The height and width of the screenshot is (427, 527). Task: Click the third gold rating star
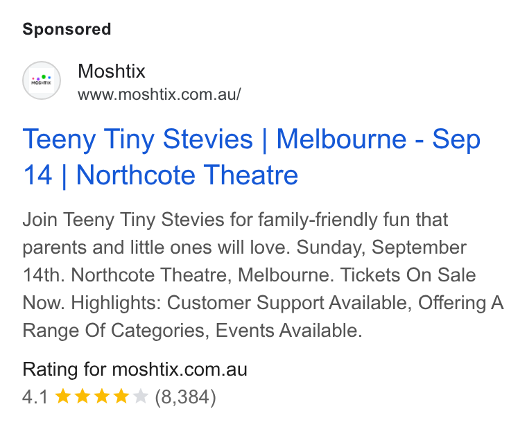click(x=102, y=396)
